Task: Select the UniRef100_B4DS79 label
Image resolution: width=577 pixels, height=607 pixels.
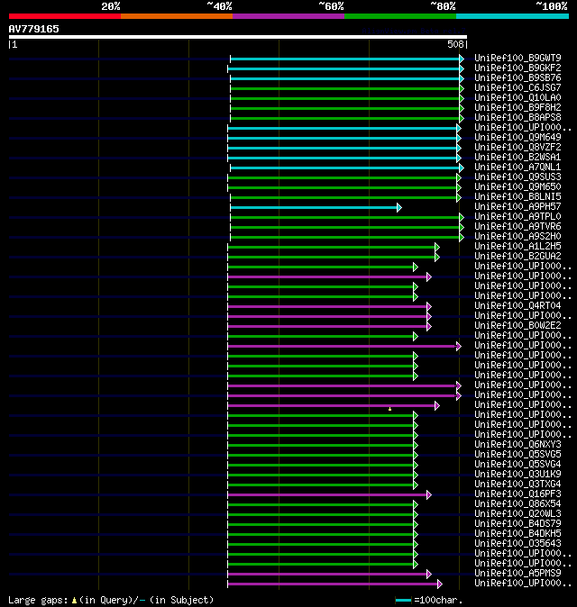Action: point(517,524)
